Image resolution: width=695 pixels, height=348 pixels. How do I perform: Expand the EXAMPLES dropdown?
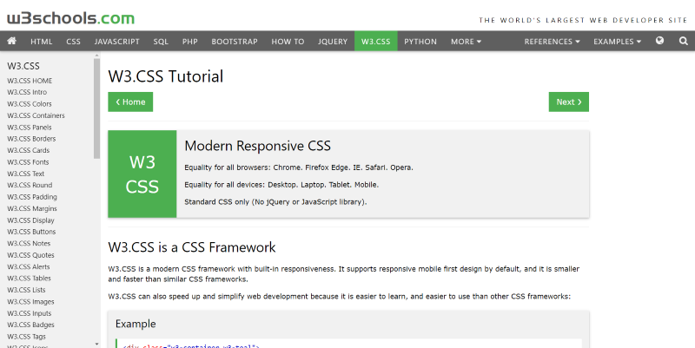pos(617,41)
